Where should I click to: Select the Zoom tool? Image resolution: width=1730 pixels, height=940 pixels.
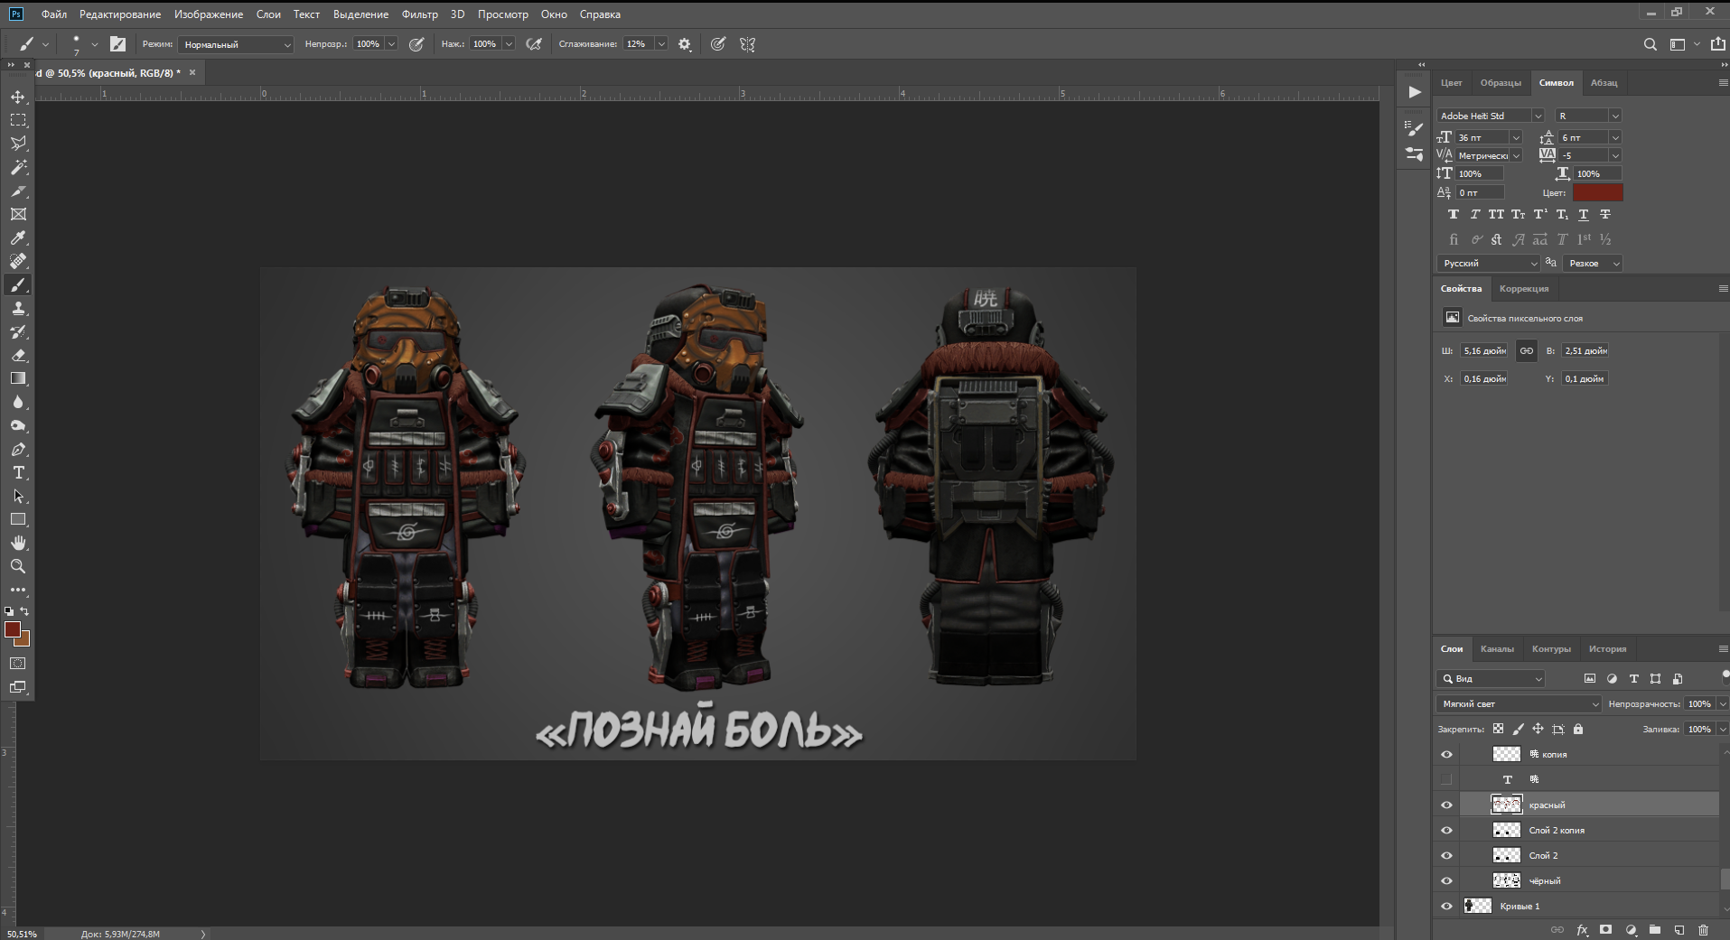coord(18,566)
